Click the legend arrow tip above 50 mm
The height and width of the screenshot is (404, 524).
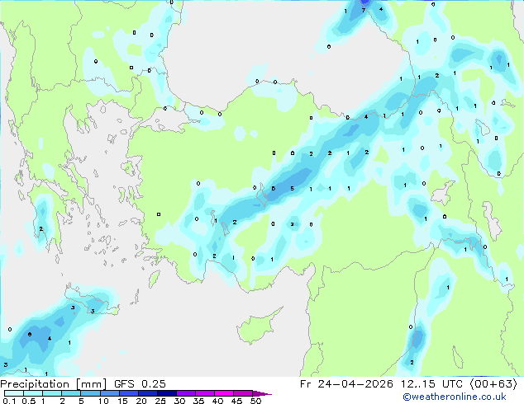262,393
